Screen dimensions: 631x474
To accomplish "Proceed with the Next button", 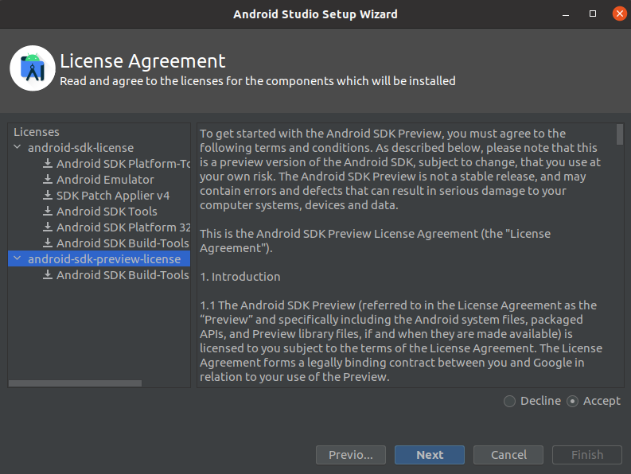I will pos(430,455).
